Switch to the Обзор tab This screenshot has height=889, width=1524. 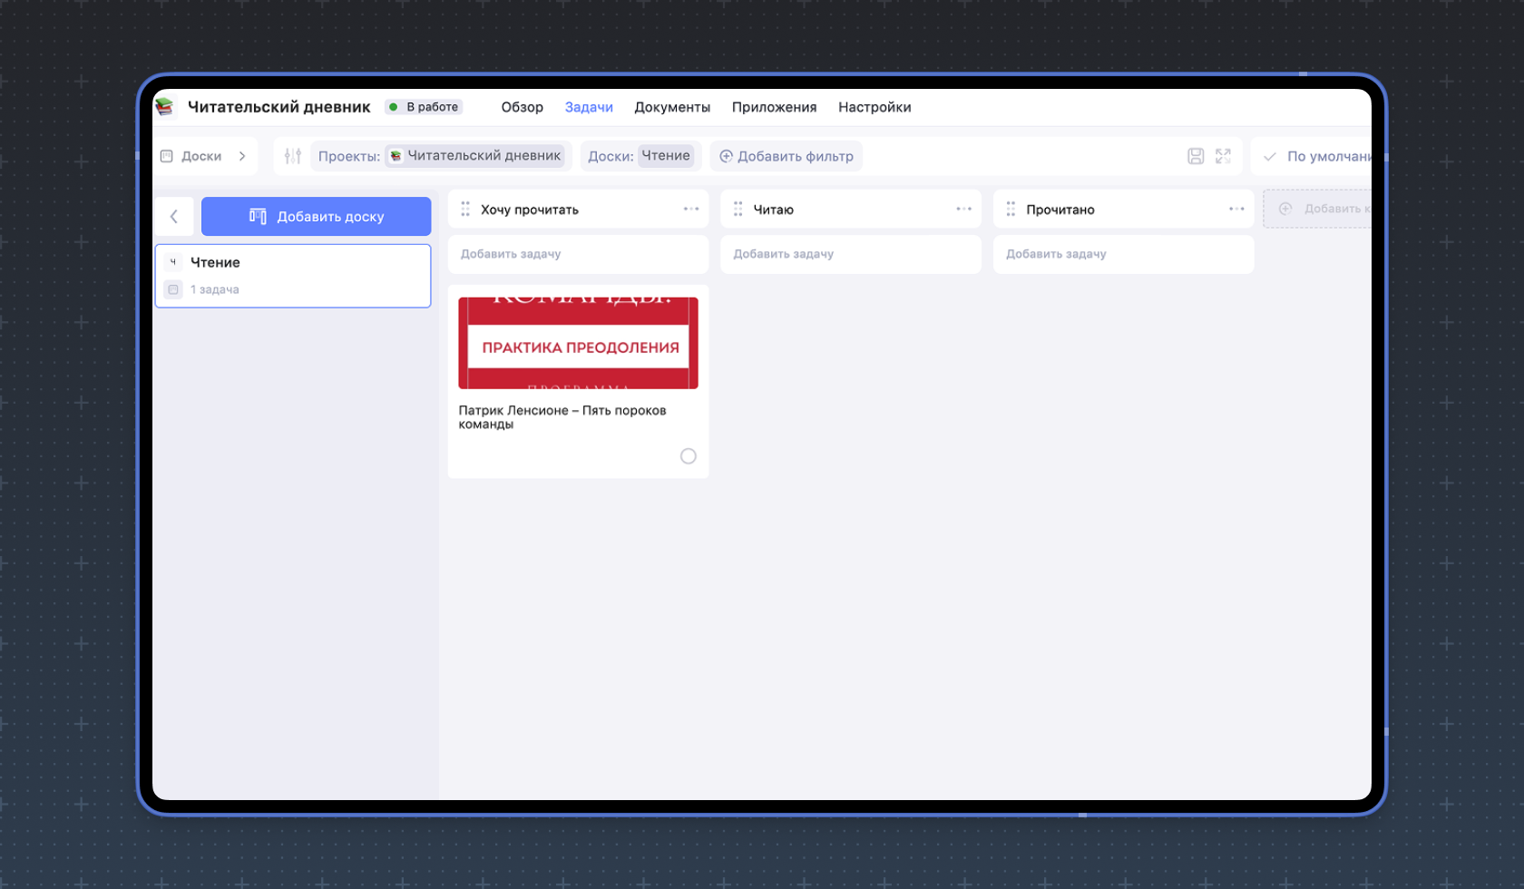(522, 107)
